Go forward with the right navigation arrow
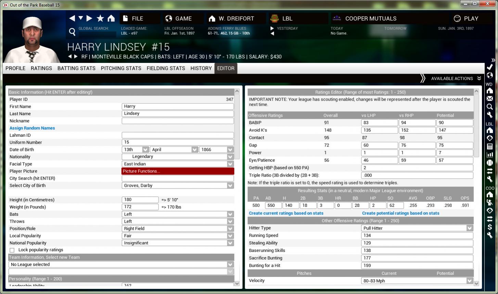 89,18
